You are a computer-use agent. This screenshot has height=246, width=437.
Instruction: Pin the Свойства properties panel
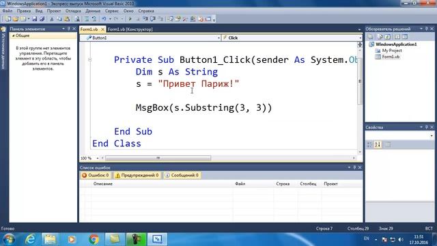coord(426,127)
